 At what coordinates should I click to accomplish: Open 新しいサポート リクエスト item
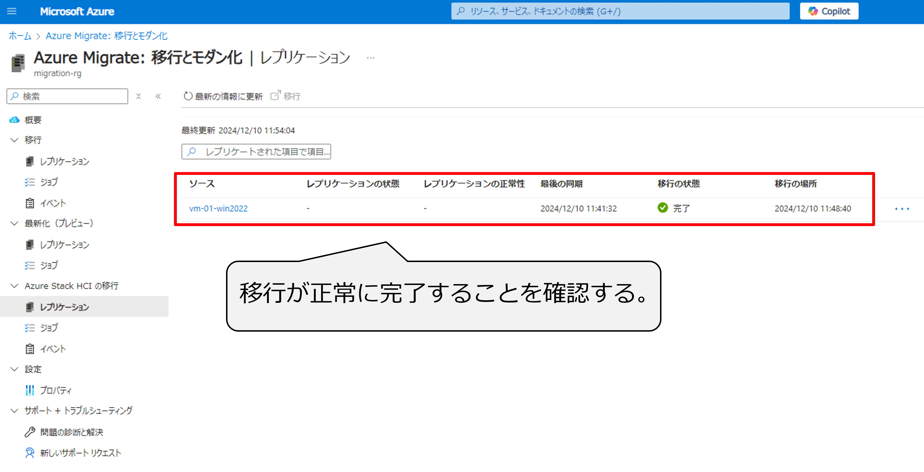tap(80, 453)
